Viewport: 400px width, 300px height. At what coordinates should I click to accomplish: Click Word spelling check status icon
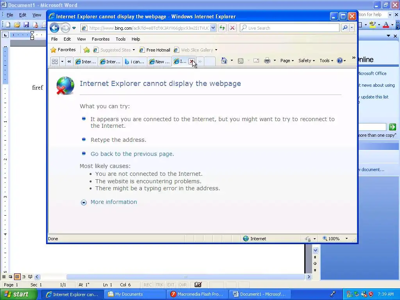198,284
